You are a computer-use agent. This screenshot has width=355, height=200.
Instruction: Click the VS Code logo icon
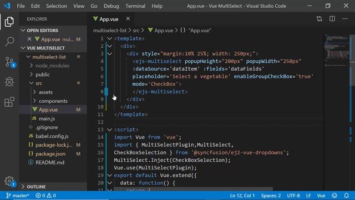(7, 6)
